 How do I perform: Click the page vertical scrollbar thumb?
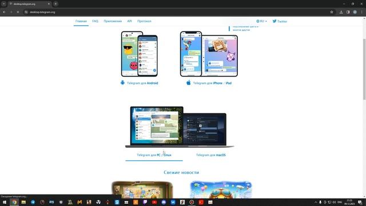click(x=364, y=69)
